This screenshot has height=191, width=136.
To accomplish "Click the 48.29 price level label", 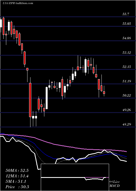I will coord(127,124).
